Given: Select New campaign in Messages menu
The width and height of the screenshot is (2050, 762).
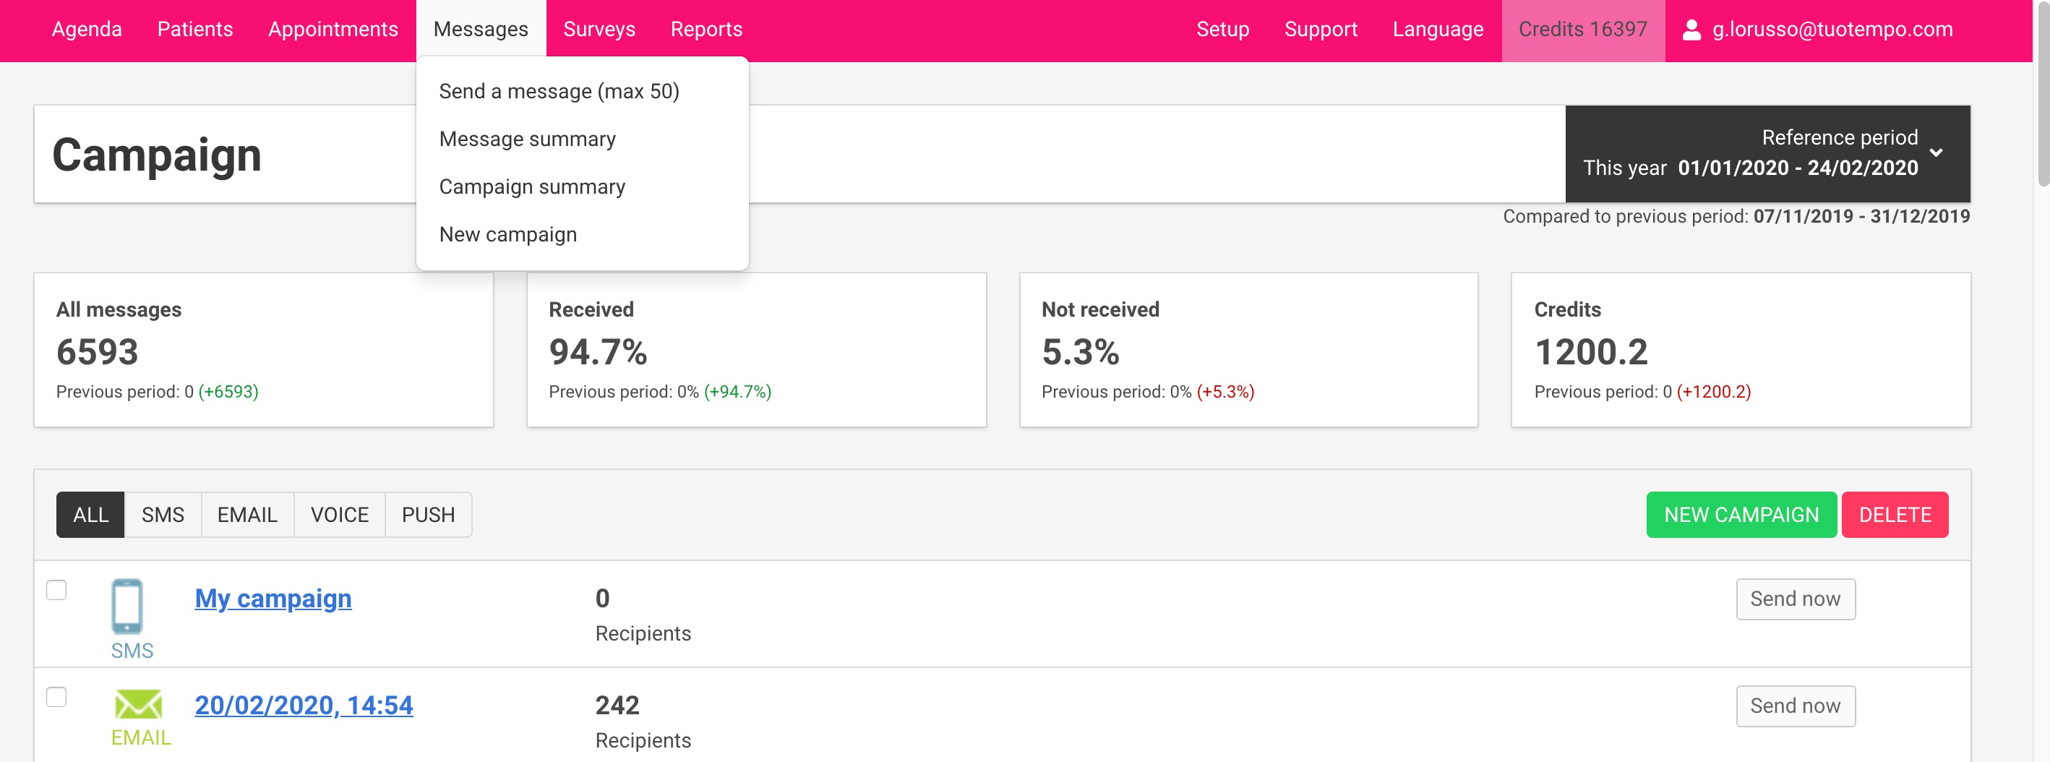Looking at the screenshot, I should pos(507,234).
